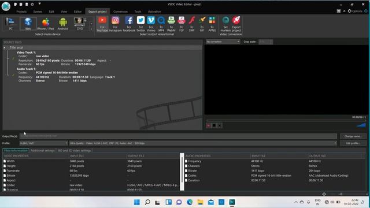Select For YouTube output format

102,24
